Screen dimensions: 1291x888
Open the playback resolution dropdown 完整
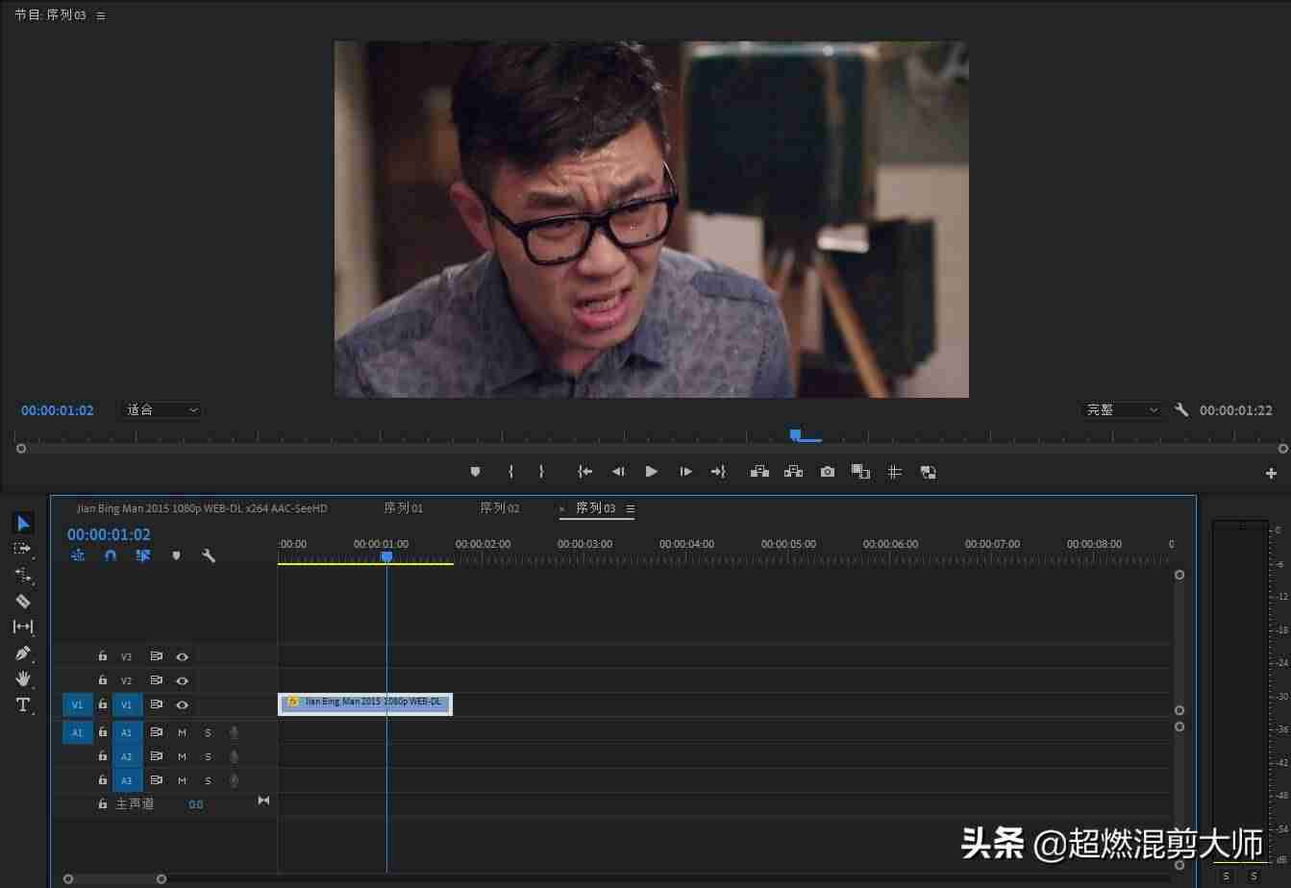1122,410
